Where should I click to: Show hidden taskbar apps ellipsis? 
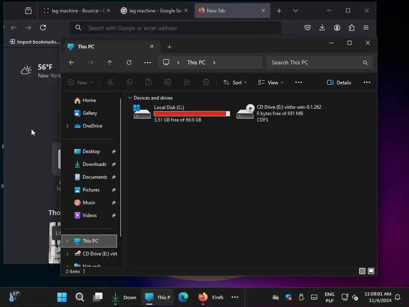pos(235,297)
